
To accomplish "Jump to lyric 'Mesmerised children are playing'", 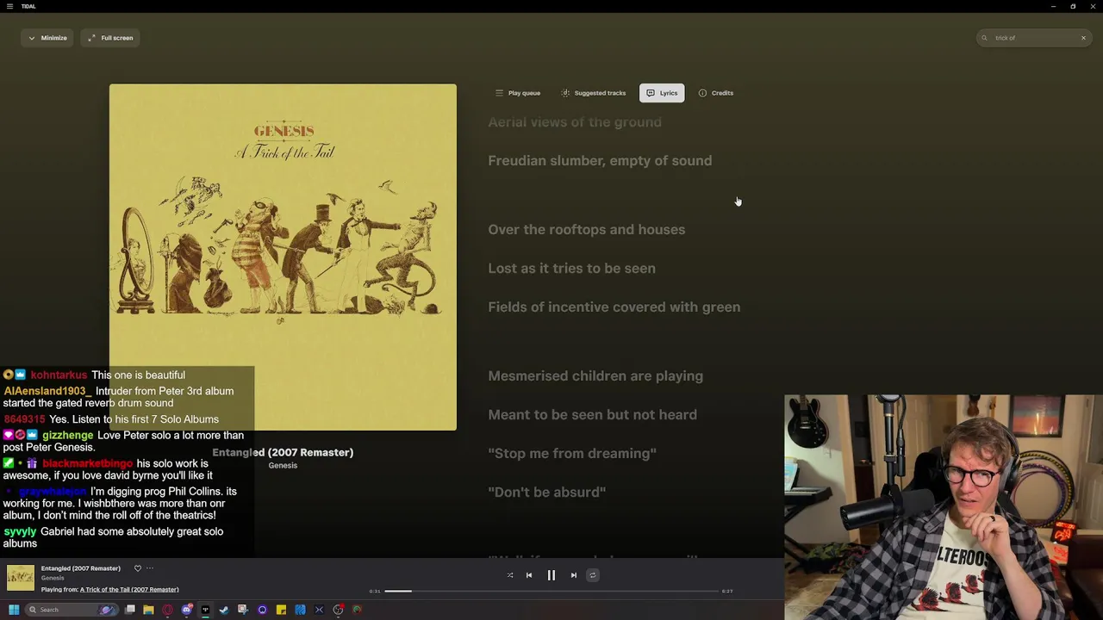I will 595,376.
